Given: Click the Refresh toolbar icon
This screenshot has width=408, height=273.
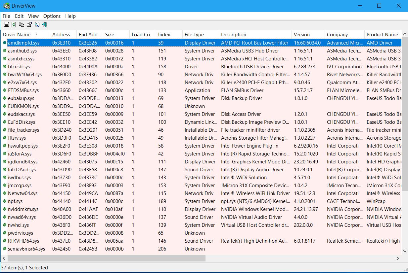Looking at the screenshot, I should tap(14, 24).
